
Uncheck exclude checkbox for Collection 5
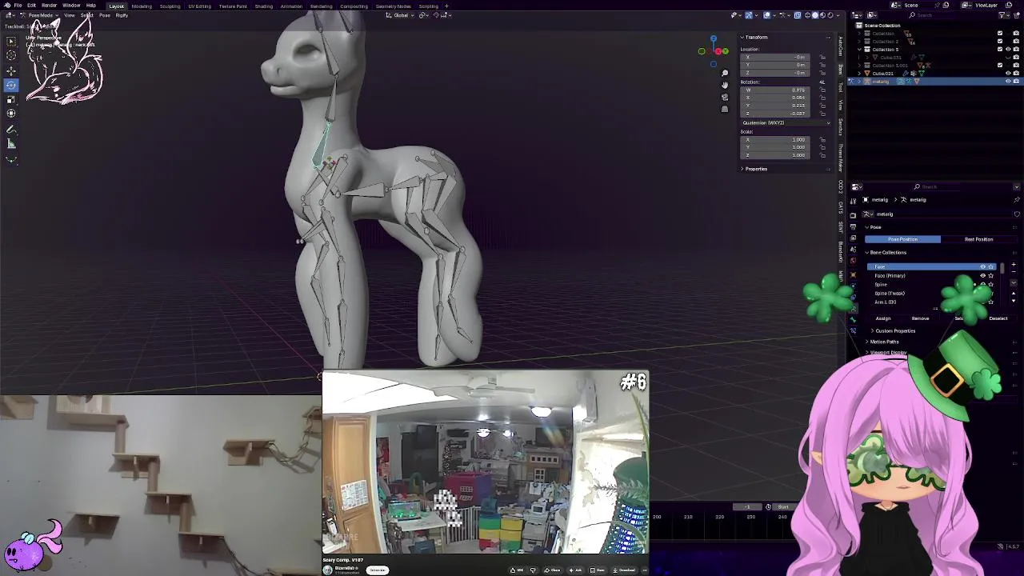tap(1000, 49)
